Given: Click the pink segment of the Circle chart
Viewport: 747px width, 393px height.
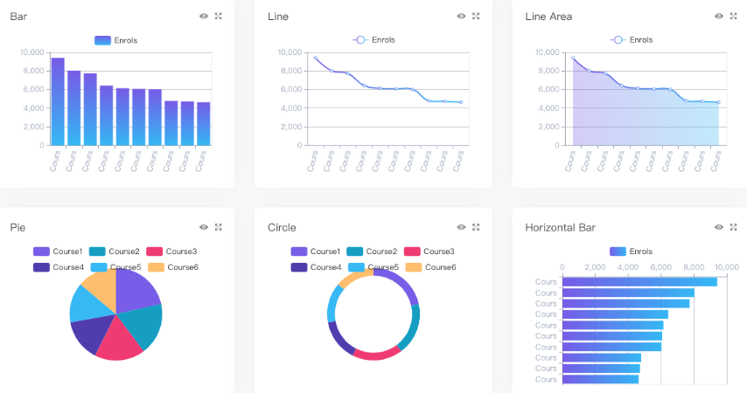Looking at the screenshot, I should [x=376, y=355].
